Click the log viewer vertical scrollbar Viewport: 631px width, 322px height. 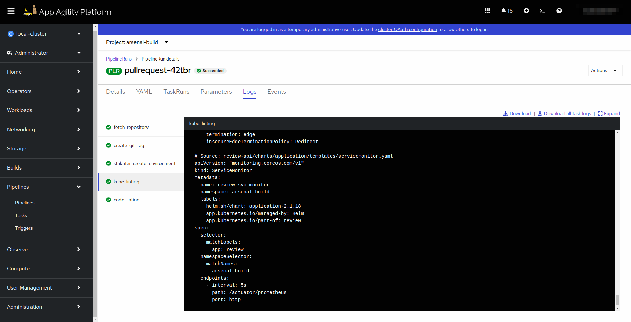coord(617,299)
